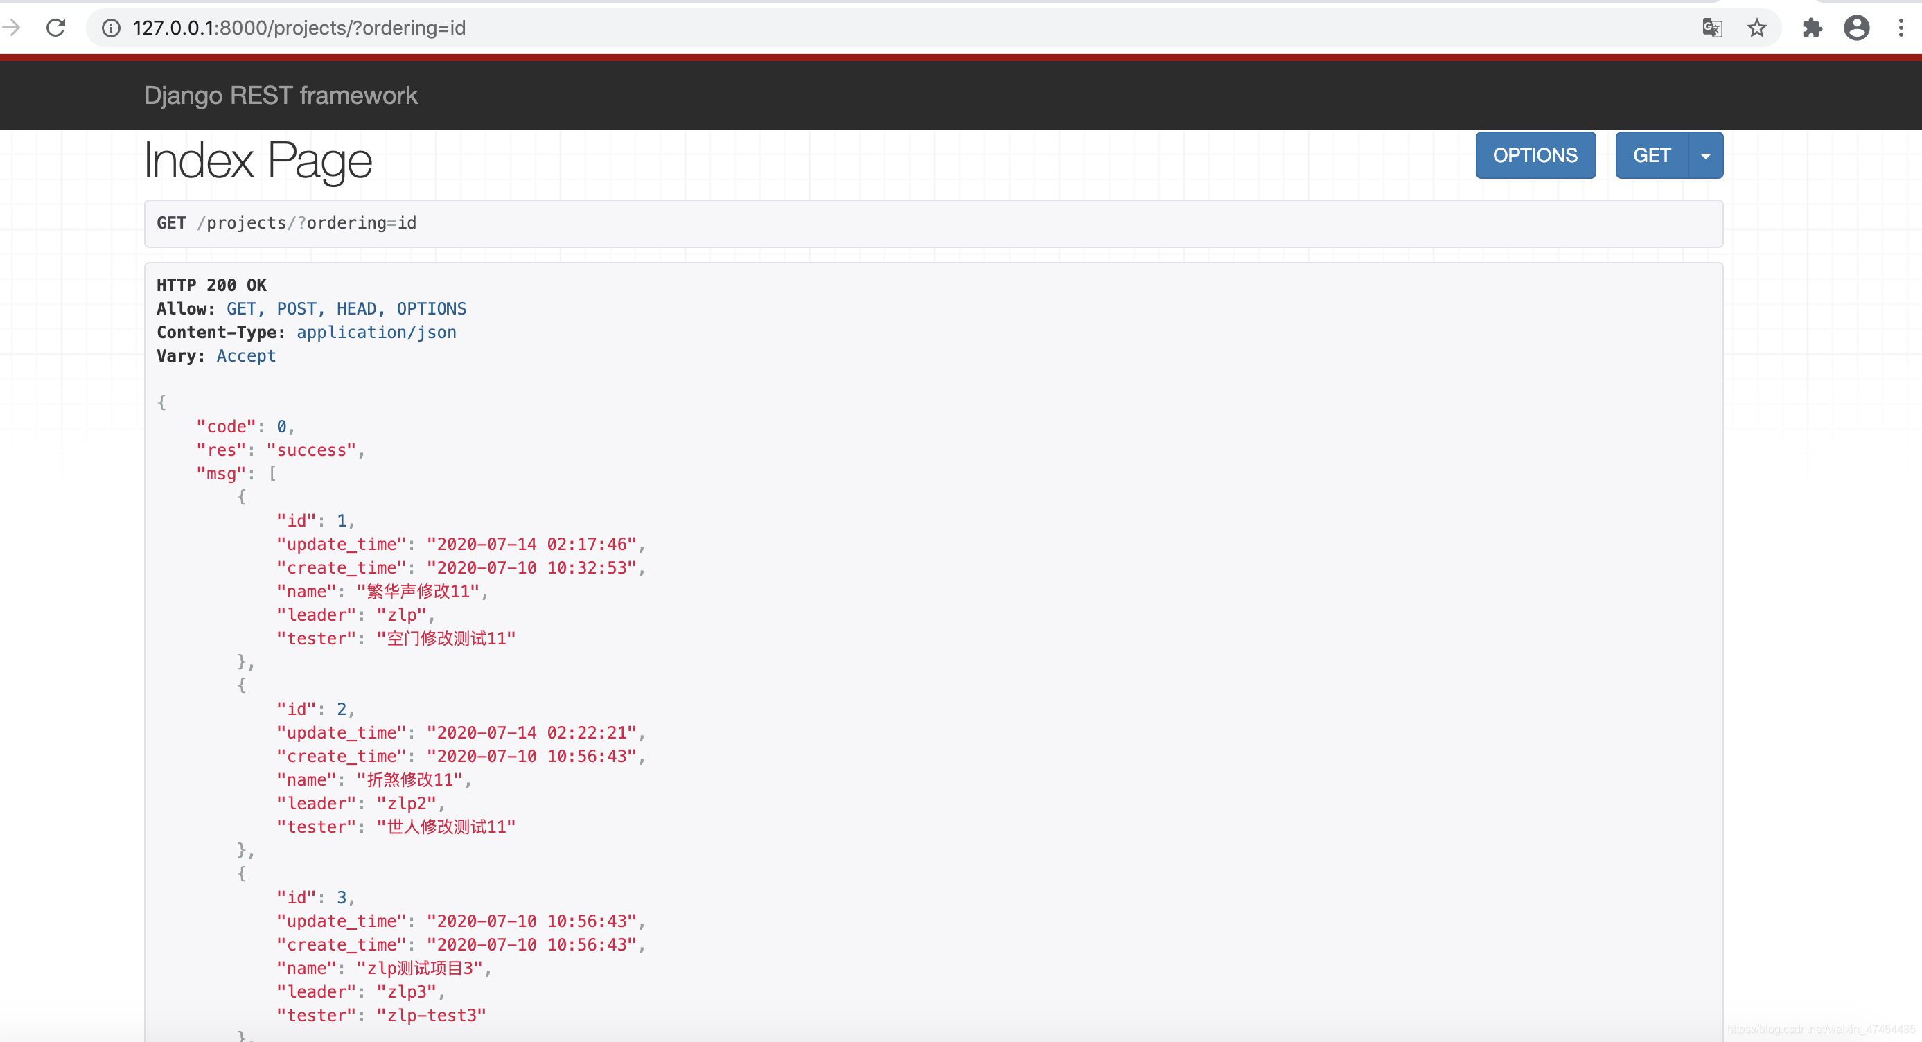The width and height of the screenshot is (1922, 1042).
Task: Click create_time 2020-07-10 10:32:53
Action: (461, 567)
